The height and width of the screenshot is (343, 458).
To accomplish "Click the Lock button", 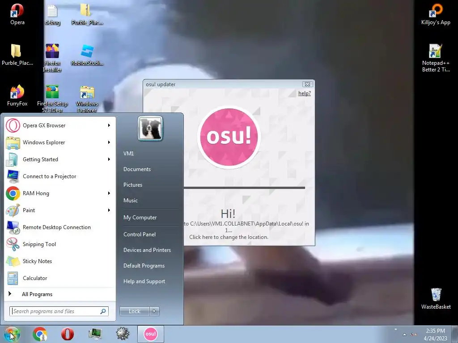I will coord(135,311).
